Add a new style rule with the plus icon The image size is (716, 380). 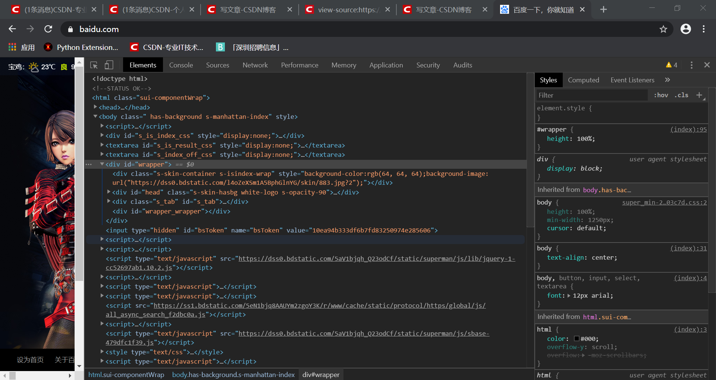coord(699,95)
